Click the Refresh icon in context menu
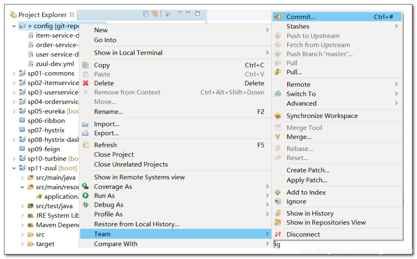The image size is (417, 259). click(x=85, y=145)
